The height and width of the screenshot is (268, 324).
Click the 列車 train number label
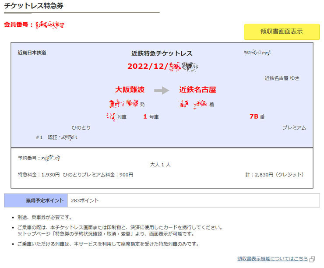122,117
